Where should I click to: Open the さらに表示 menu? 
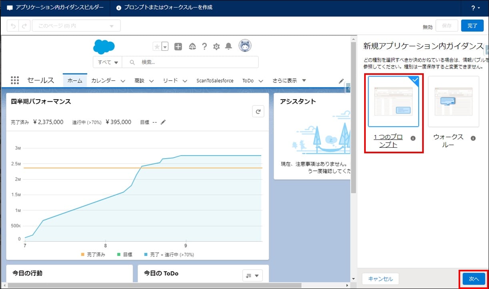[289, 80]
